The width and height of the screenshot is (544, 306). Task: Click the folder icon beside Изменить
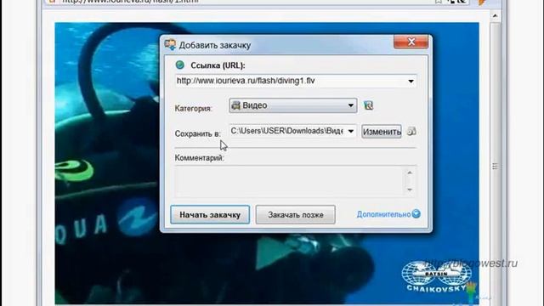411,132
